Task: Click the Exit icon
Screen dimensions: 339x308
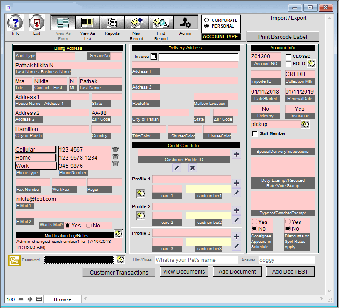Action: tap(37, 23)
